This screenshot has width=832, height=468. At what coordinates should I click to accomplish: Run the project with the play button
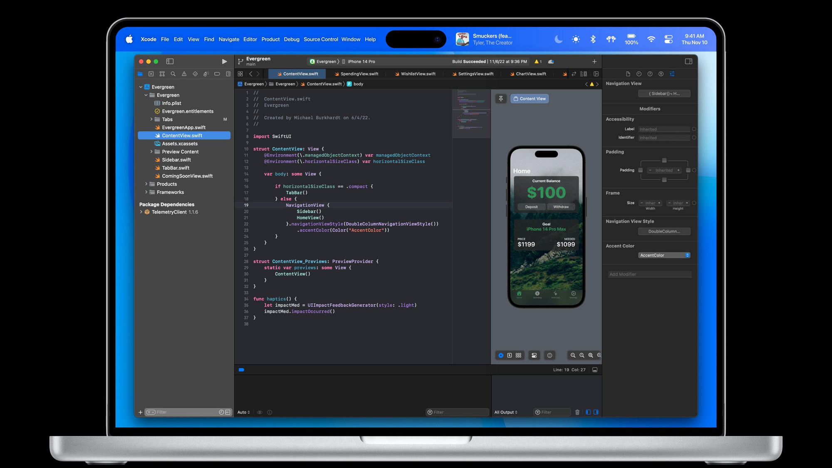coord(224,62)
